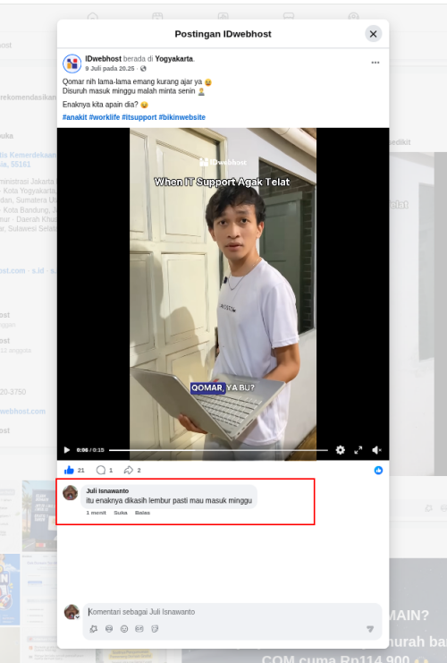Open the #bikinwebsite hashtag link
Screen dimensions: 447x663
[x=182, y=117]
